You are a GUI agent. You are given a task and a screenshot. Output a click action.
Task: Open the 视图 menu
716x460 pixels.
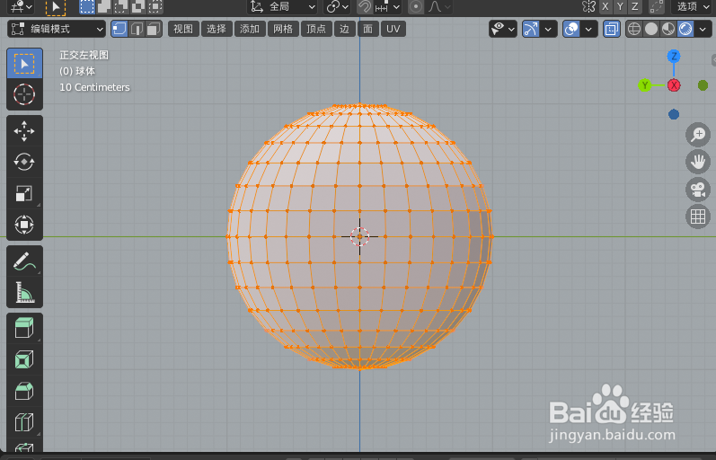(x=183, y=30)
